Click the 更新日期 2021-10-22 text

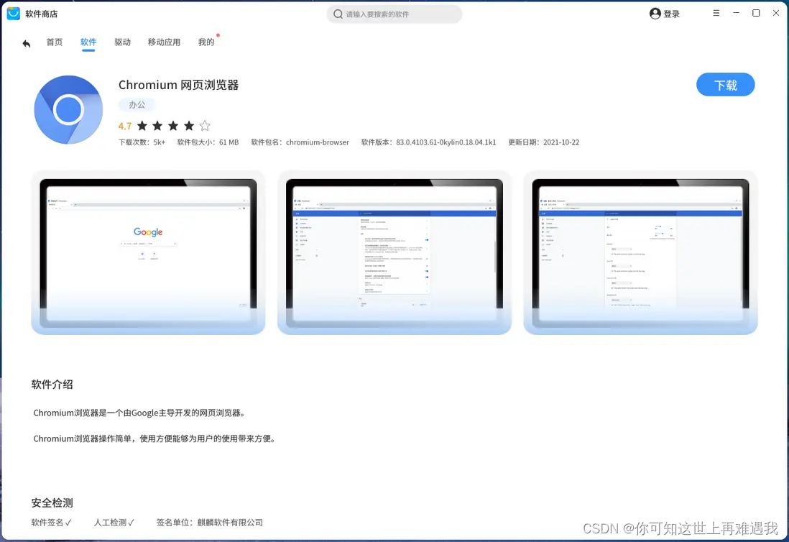[x=543, y=142]
